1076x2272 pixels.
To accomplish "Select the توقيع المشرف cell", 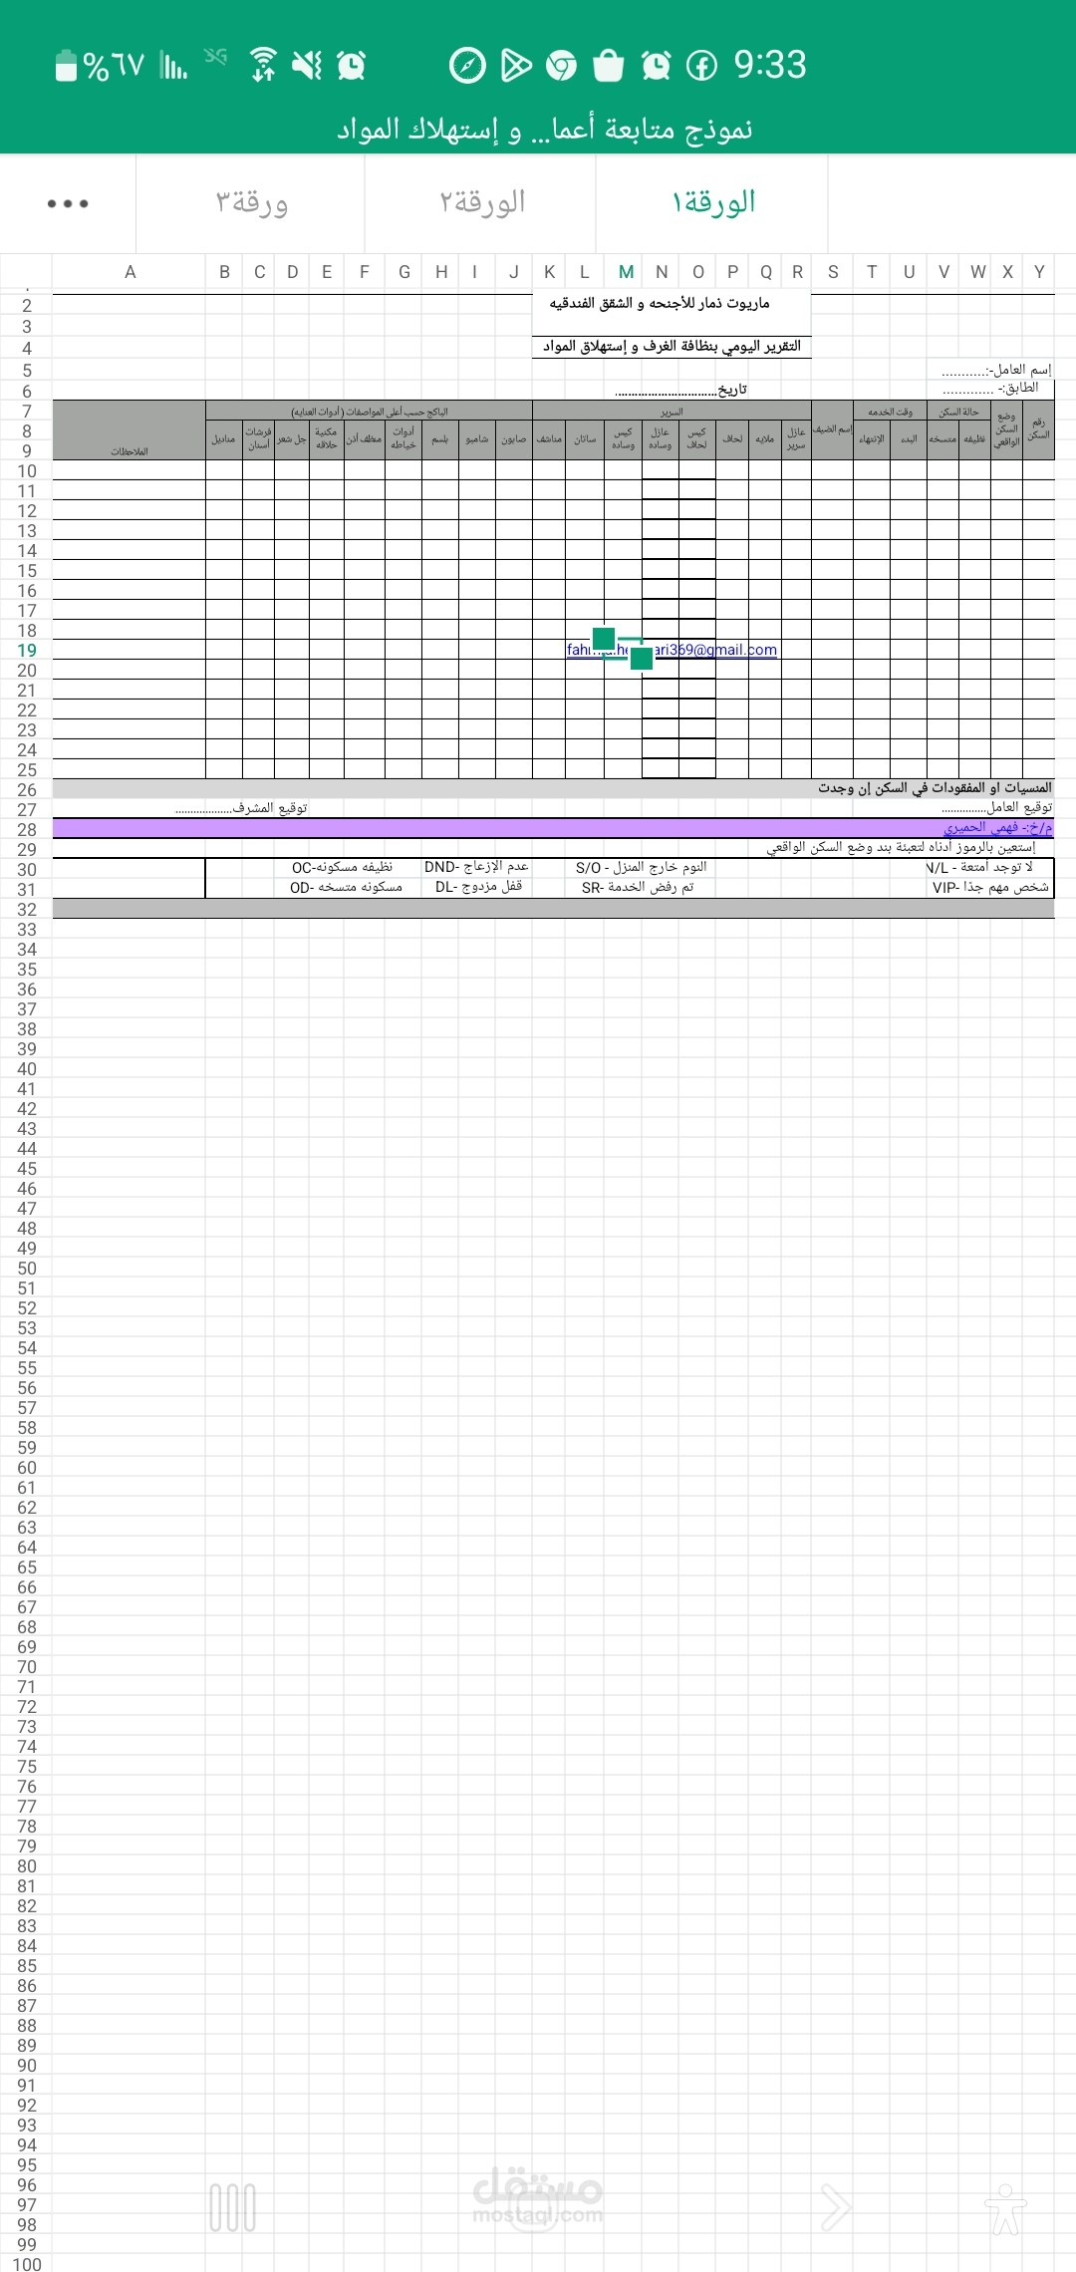I will point(241,808).
